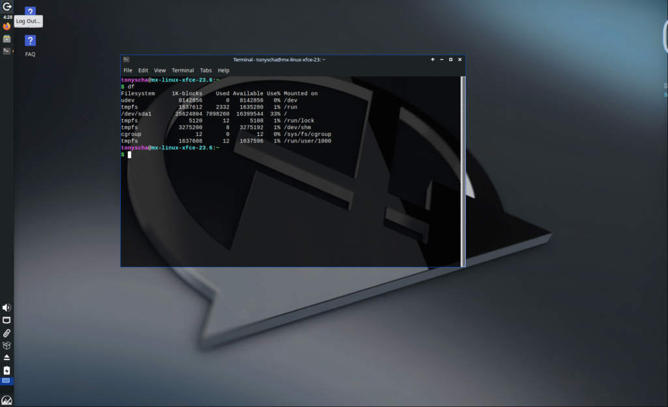Click the terminal cursor at last prompt

click(x=130, y=155)
